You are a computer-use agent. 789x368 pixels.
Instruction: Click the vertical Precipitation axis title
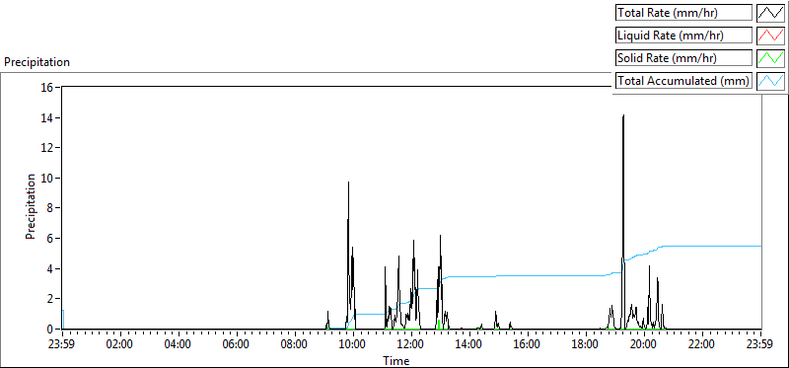31,206
